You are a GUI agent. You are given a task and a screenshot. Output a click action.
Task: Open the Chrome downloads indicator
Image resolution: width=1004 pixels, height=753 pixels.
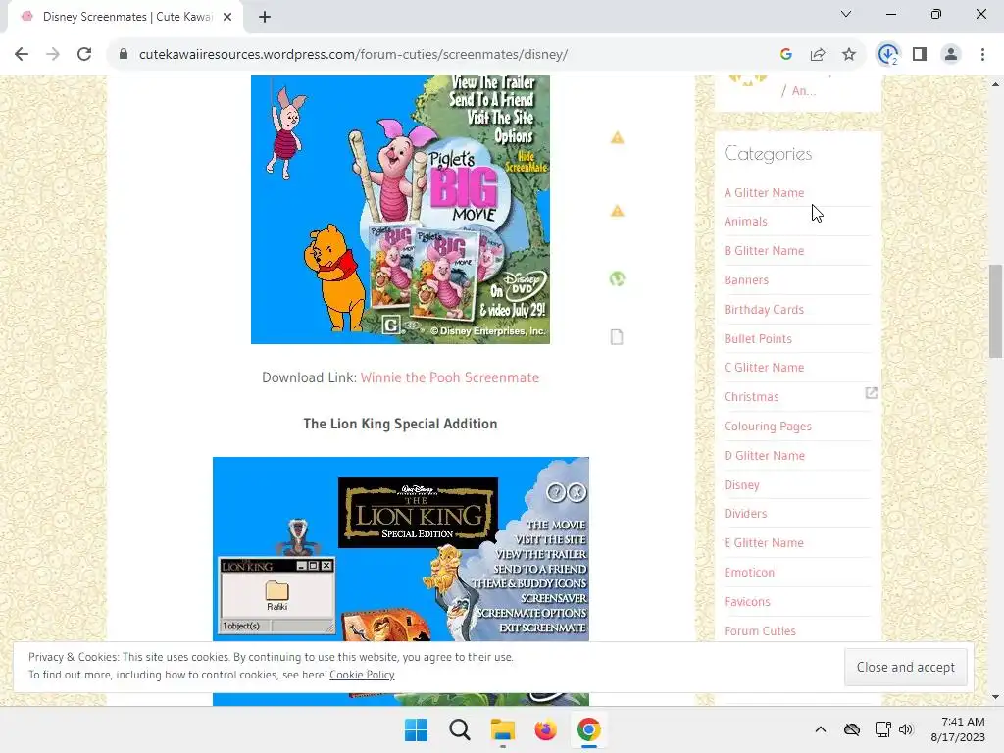[888, 55]
